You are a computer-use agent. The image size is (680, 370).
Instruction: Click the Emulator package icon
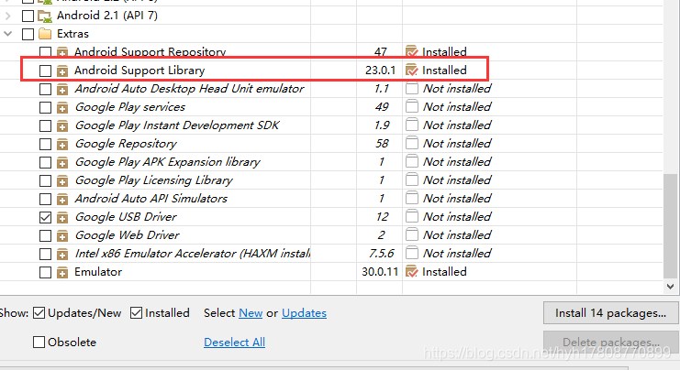pyautogui.click(x=62, y=272)
